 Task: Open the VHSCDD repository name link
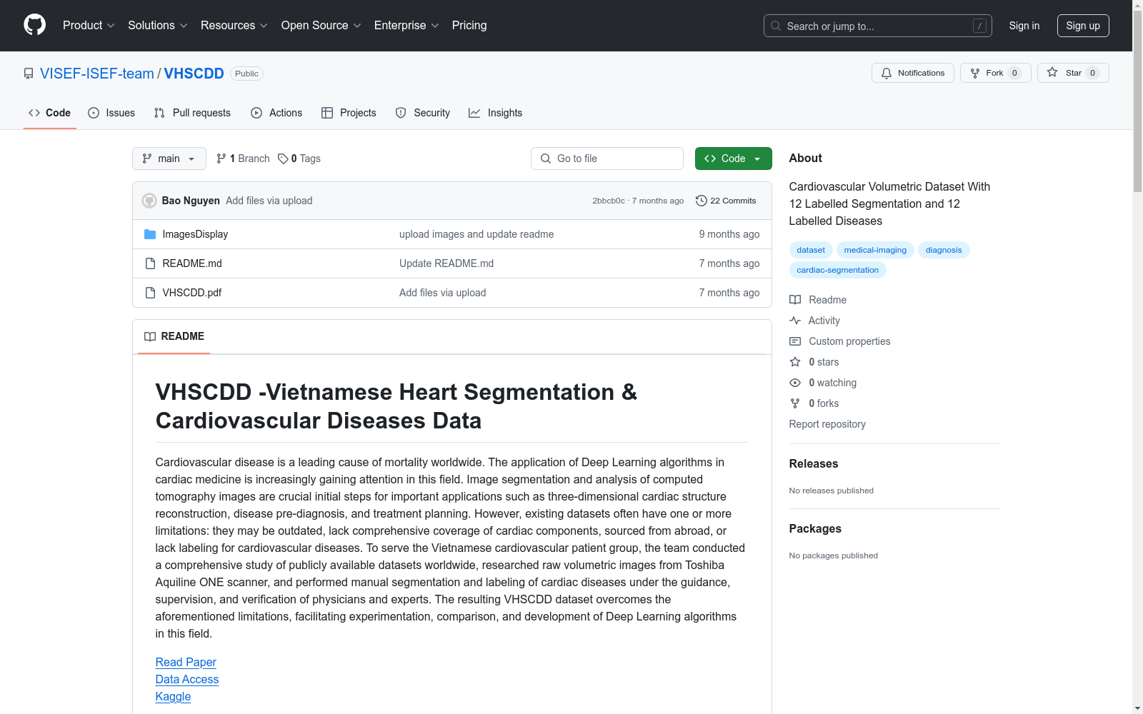194,74
